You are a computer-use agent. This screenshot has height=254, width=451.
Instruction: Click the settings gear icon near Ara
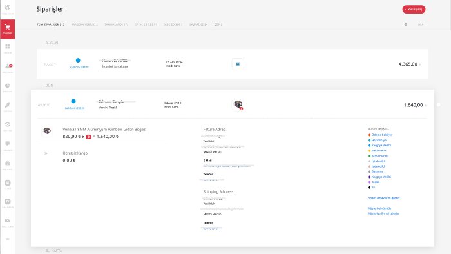point(405,24)
